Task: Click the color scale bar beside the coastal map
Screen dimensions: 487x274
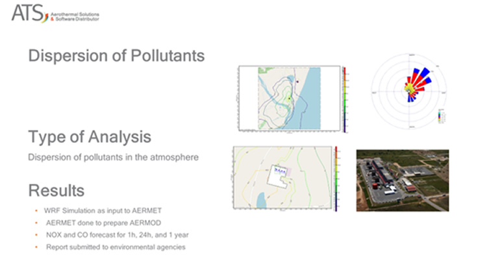Action: (x=345, y=97)
